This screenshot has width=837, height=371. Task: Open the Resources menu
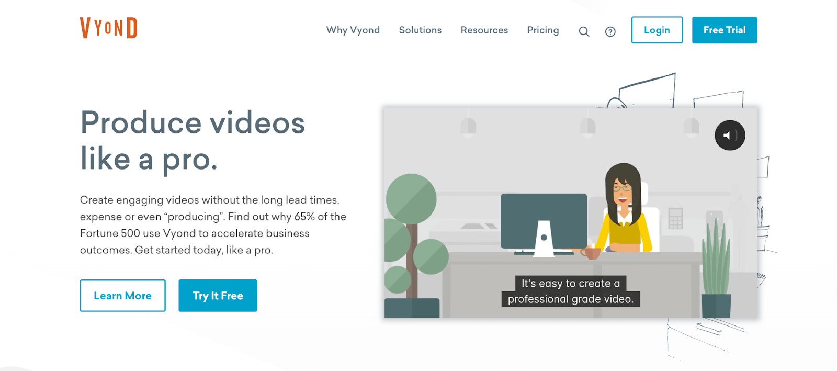coord(484,30)
